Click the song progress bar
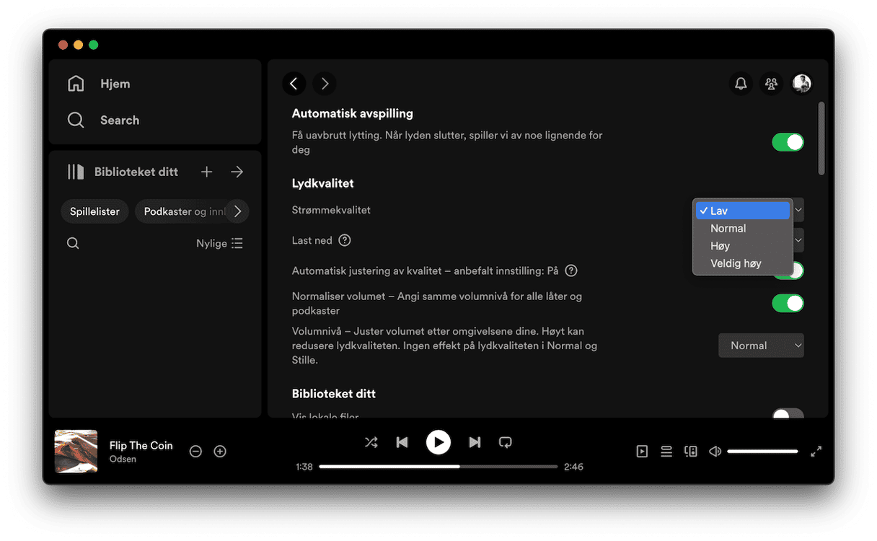877x541 pixels. [x=438, y=467]
